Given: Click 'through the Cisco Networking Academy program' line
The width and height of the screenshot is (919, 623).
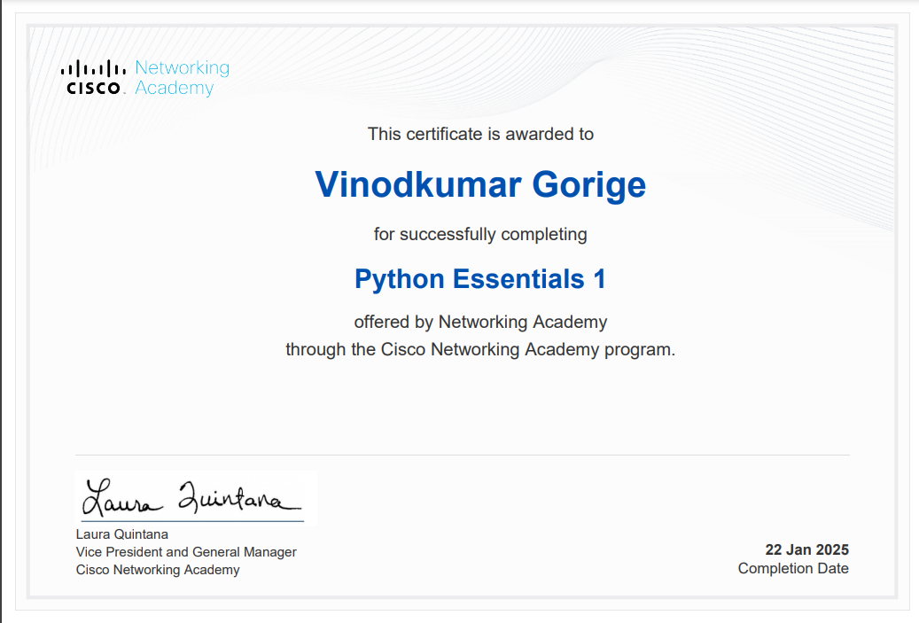Looking at the screenshot, I should tap(480, 349).
